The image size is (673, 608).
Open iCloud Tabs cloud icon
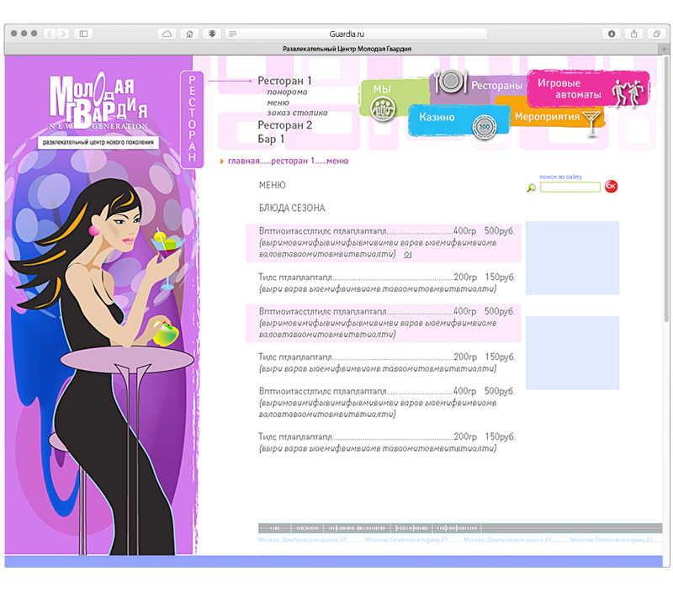point(167,34)
